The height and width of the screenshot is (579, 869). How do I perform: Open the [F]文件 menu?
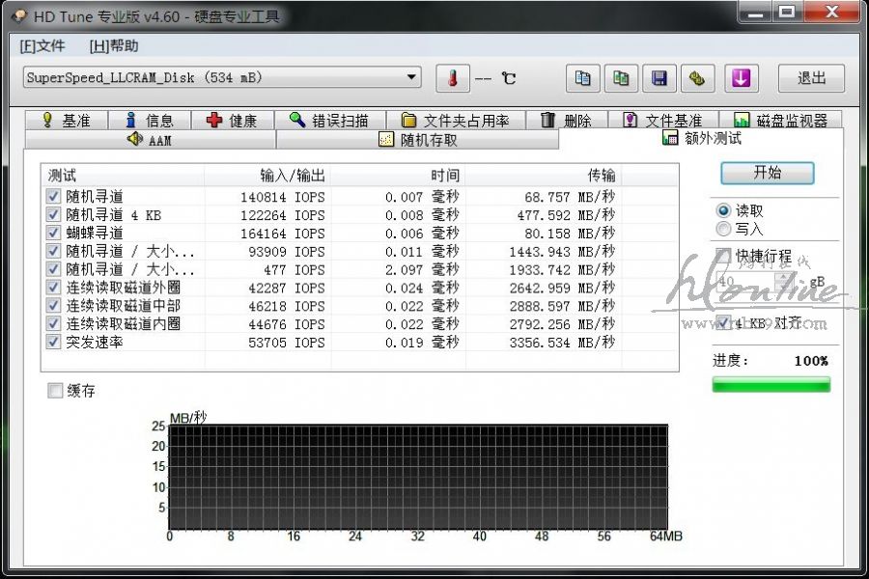coord(42,45)
